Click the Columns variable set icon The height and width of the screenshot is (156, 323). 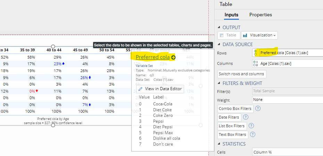256,63
